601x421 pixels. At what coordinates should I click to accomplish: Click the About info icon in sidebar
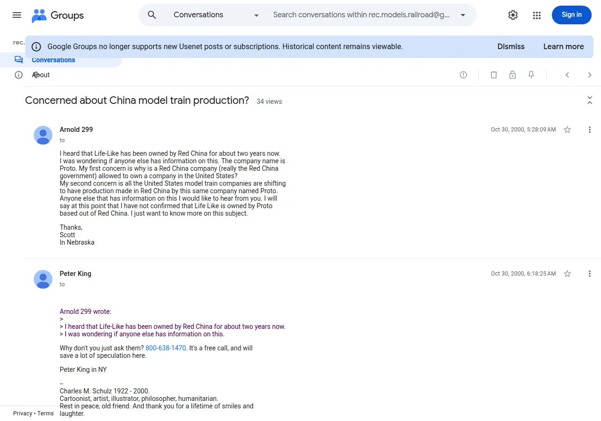click(19, 75)
